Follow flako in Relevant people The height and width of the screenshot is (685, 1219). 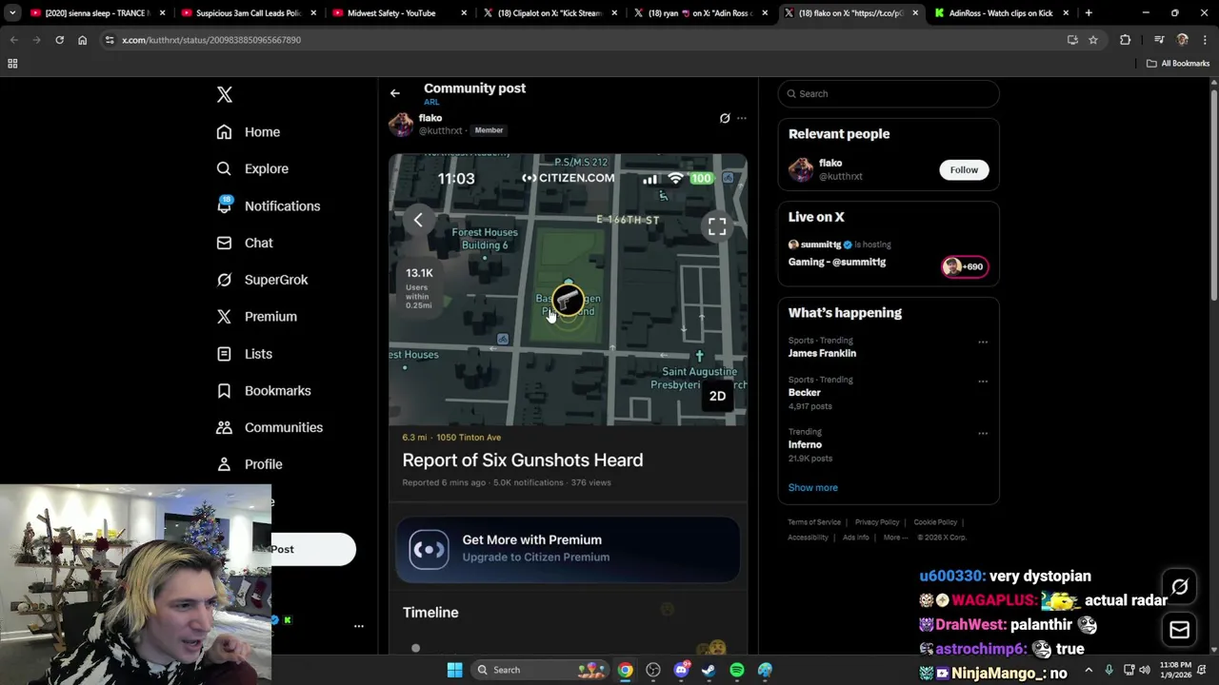[964, 169]
